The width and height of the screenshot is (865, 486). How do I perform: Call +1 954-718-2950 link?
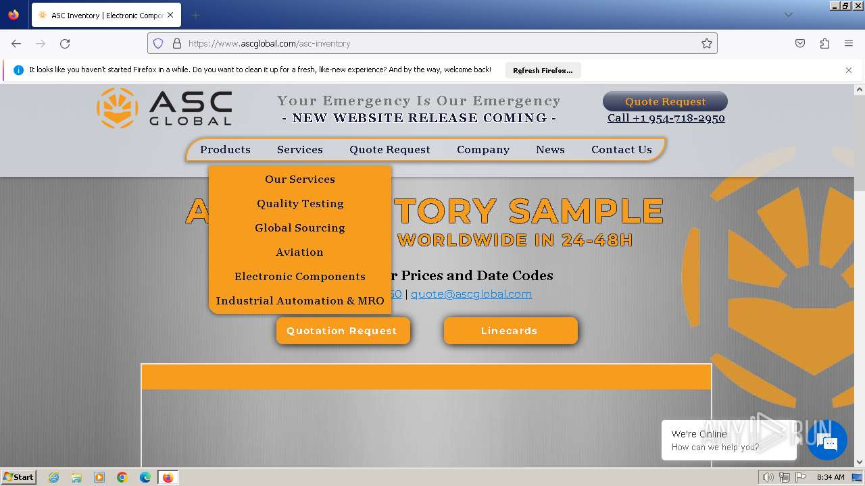tap(666, 118)
